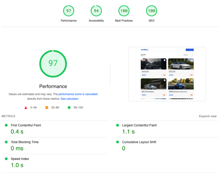Click the Accessibility score gauge showing 94
The width and height of the screenshot is (220, 173).
pyautogui.click(x=96, y=11)
